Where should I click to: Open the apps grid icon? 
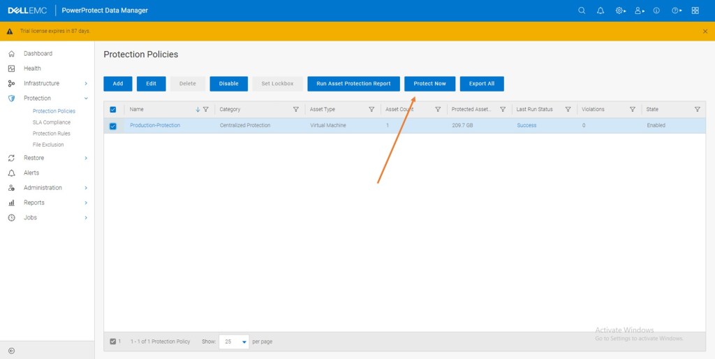tap(695, 10)
